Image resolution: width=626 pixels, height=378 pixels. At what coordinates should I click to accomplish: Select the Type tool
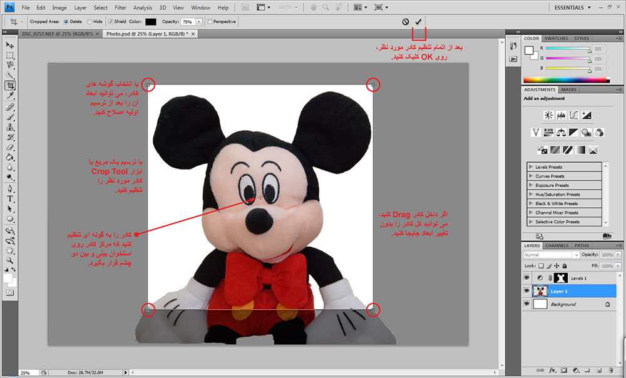(x=10, y=198)
